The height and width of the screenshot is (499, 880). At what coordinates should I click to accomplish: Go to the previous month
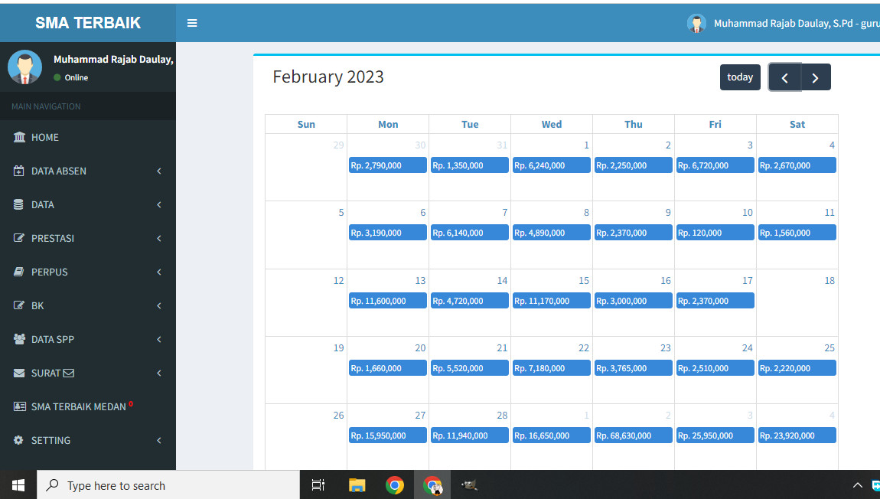785,77
